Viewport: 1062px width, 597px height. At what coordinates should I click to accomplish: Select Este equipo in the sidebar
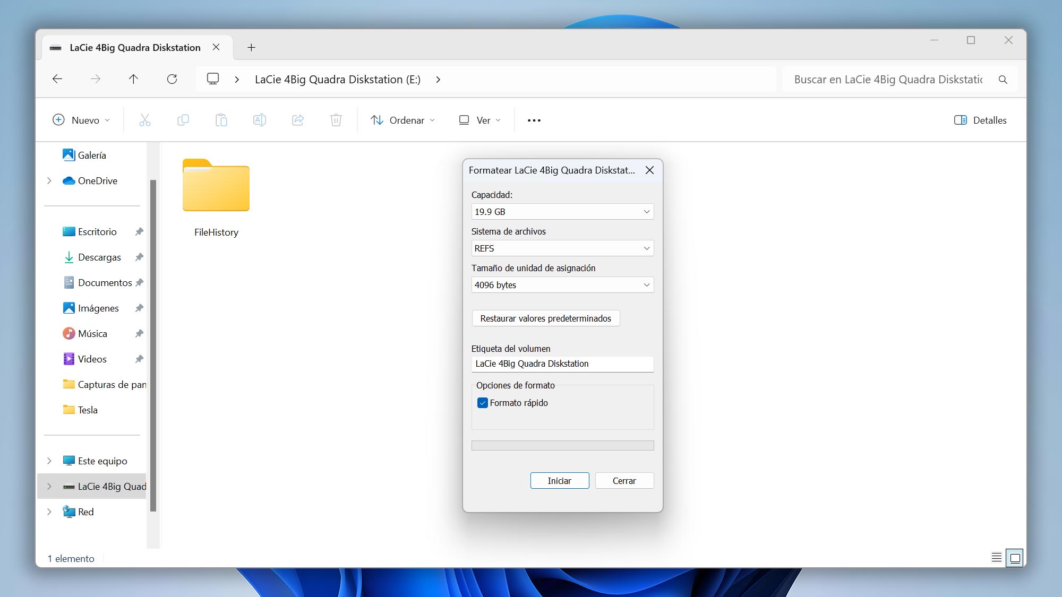102,461
